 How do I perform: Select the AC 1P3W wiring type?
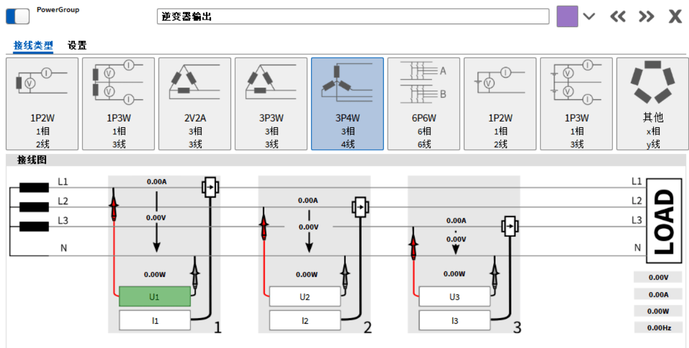[x=118, y=104]
